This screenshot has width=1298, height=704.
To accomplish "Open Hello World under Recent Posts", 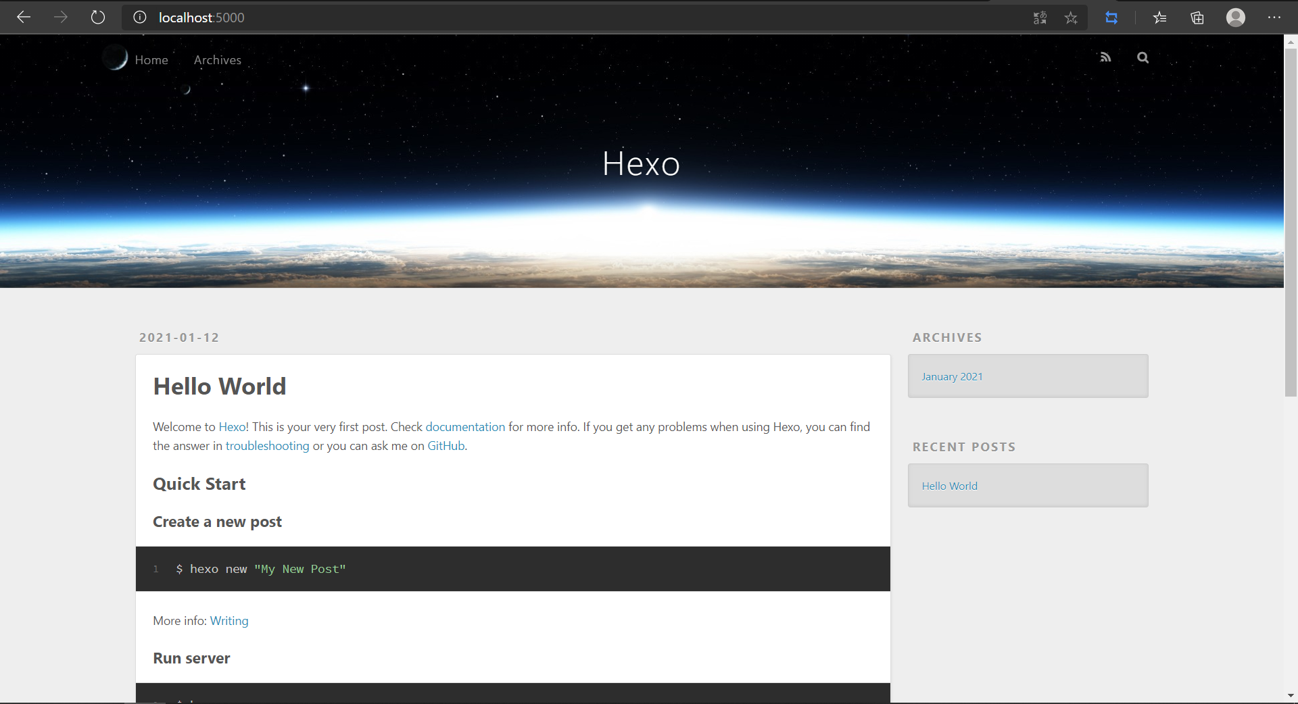I will pos(949,486).
